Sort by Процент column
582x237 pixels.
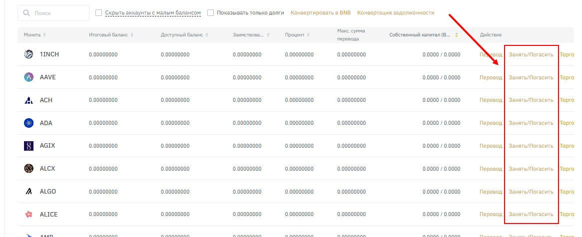pyautogui.click(x=298, y=35)
